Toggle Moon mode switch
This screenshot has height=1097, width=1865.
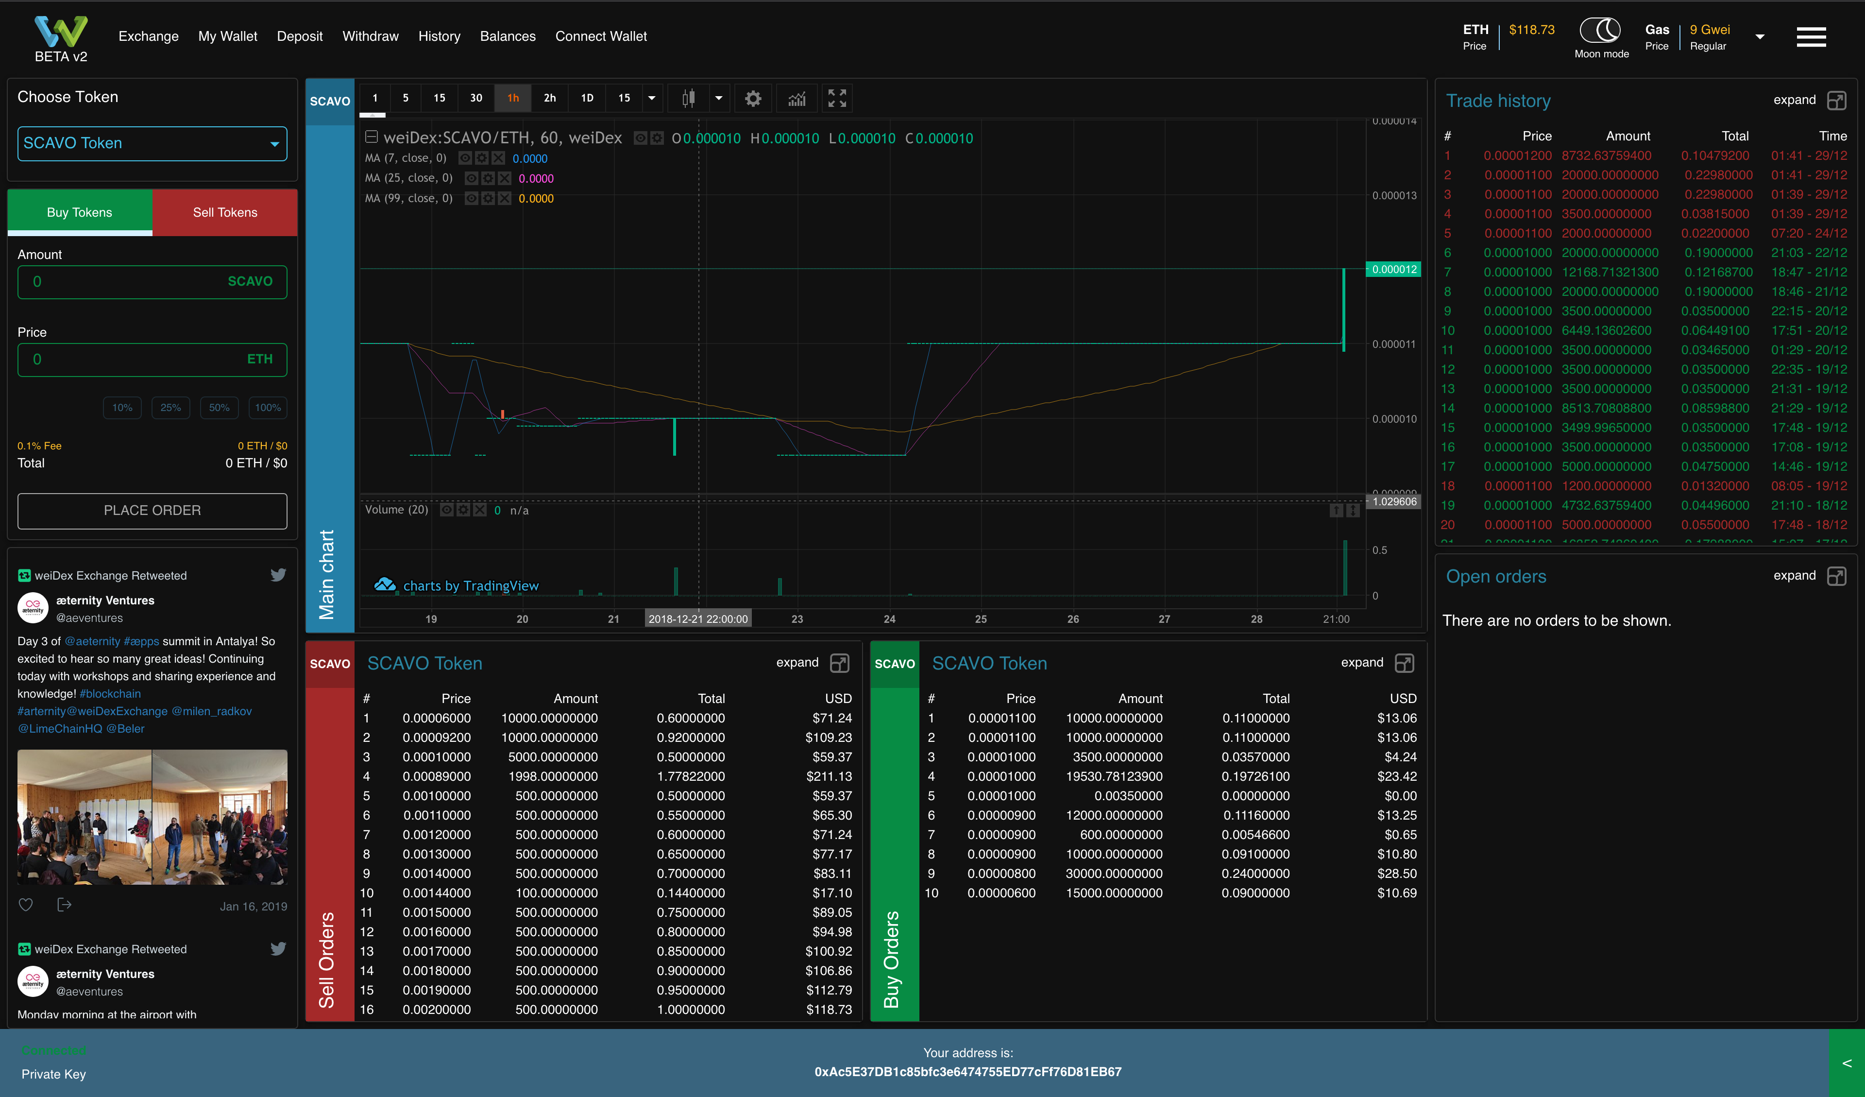pos(1600,31)
